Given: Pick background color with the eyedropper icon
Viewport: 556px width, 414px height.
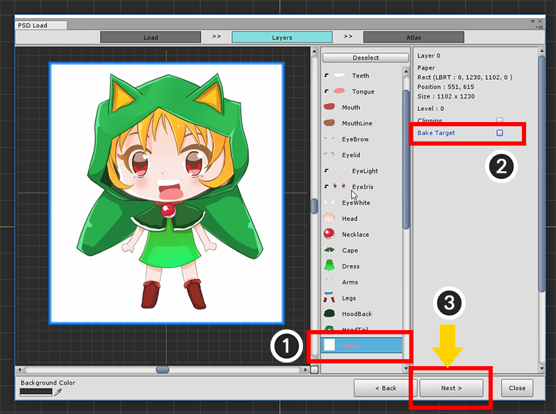Looking at the screenshot, I should (58, 392).
